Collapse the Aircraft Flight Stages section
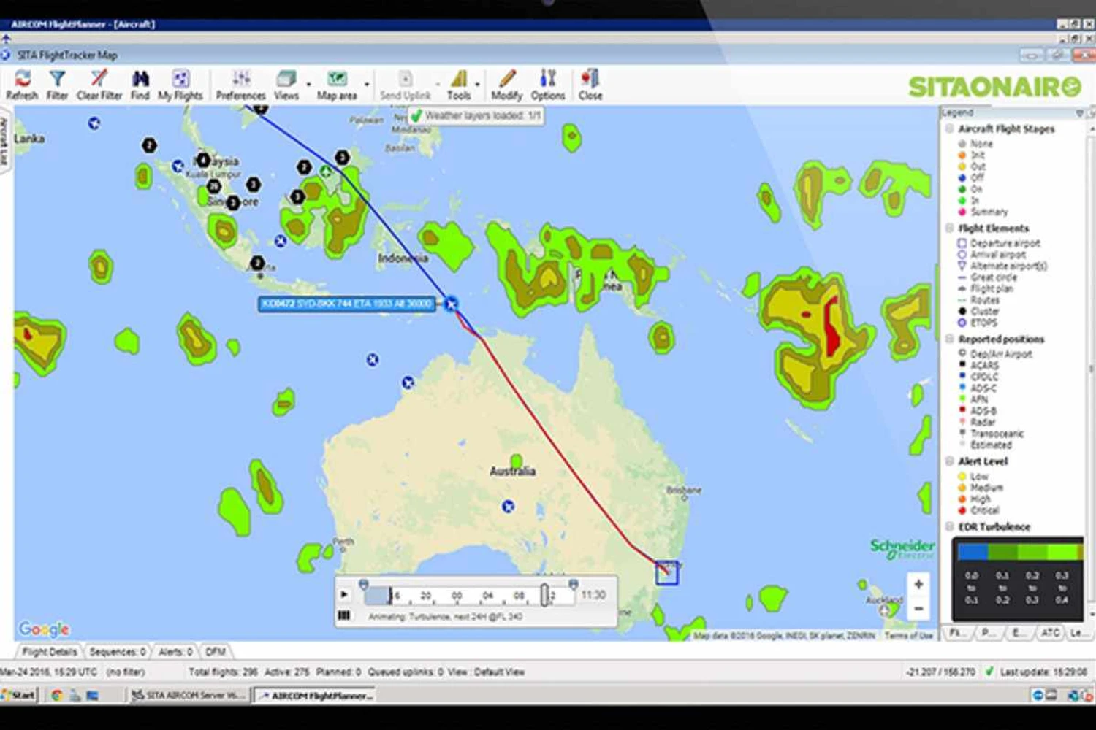The image size is (1096, 730). [950, 128]
